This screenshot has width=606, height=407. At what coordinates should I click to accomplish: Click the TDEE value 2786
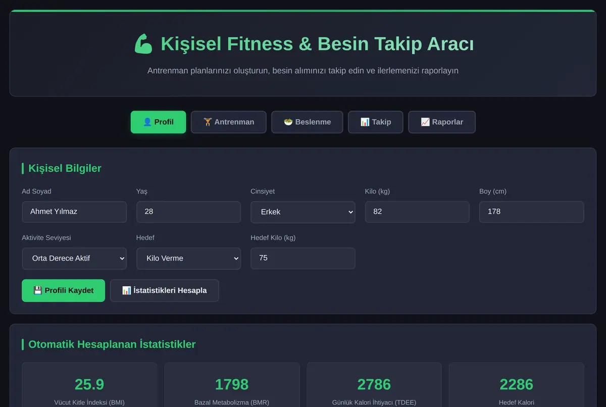[374, 384]
